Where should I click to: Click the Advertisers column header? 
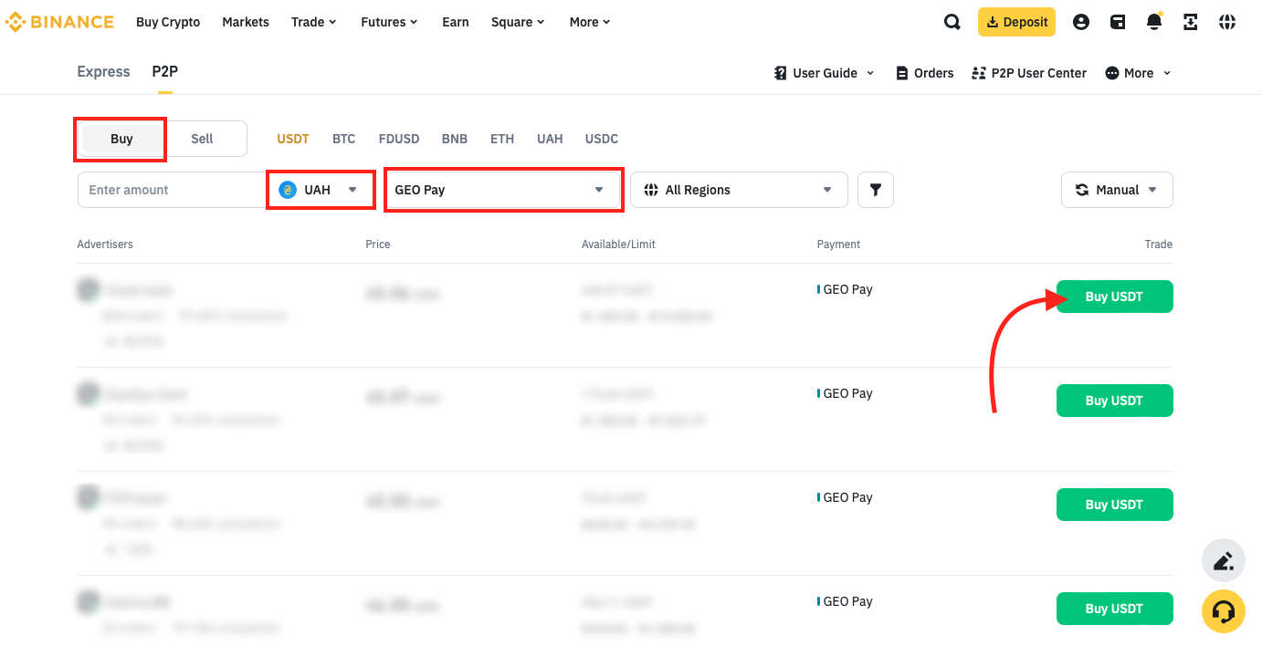coord(105,244)
